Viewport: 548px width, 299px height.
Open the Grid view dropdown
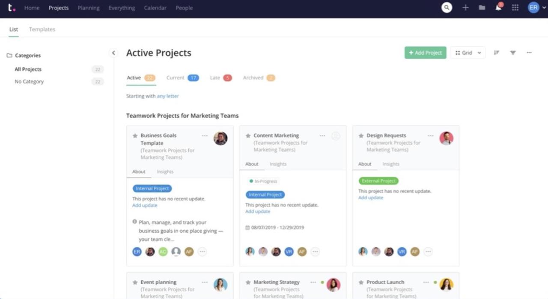[468, 52]
